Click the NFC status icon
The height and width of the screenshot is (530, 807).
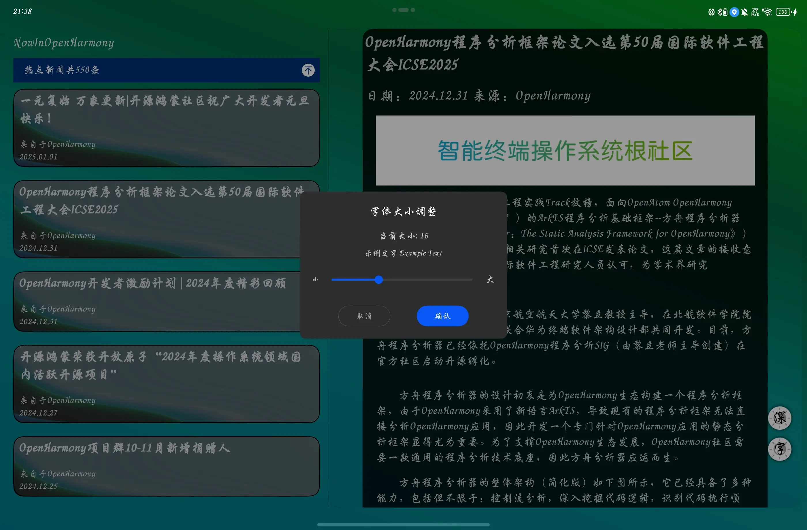click(x=711, y=12)
